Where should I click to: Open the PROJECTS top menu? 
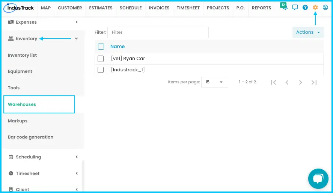pos(218,8)
